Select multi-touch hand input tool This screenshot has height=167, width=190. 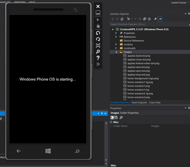98,26
